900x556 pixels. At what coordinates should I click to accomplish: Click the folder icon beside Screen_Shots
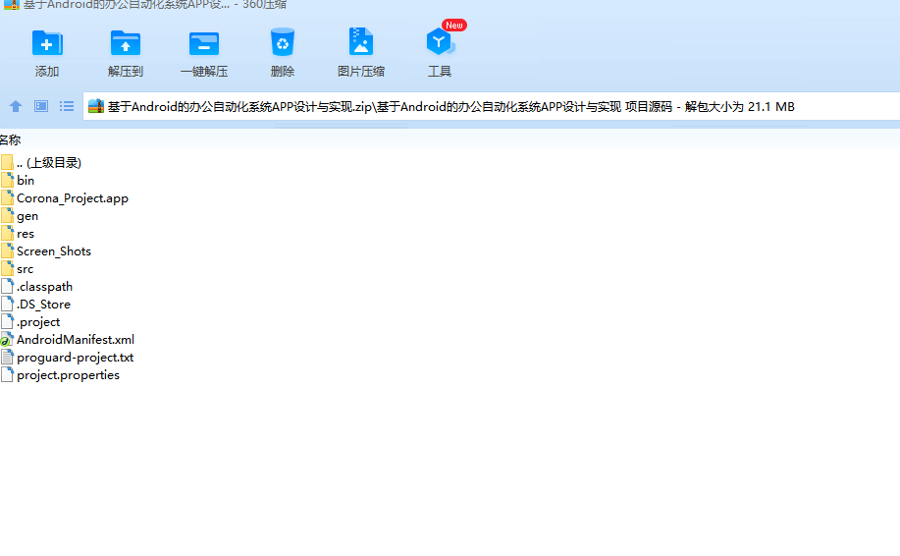pyautogui.click(x=7, y=250)
